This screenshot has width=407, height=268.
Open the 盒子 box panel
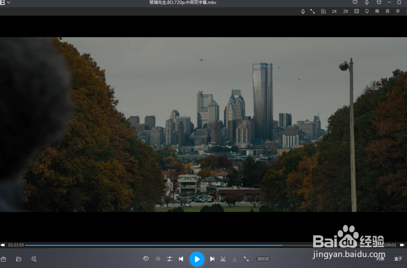(x=398, y=259)
